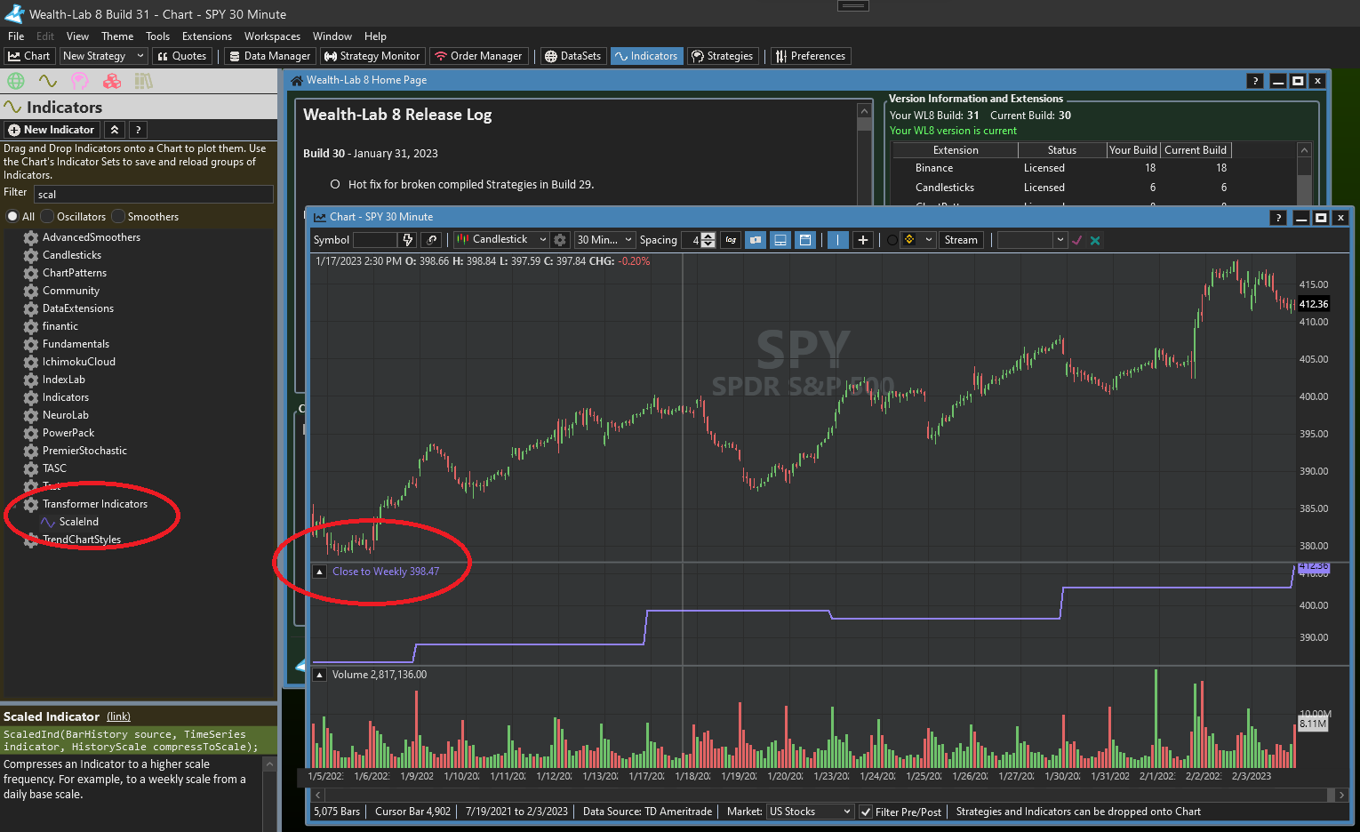
Task: Select the ScaleInd indicator
Action: coord(78,522)
